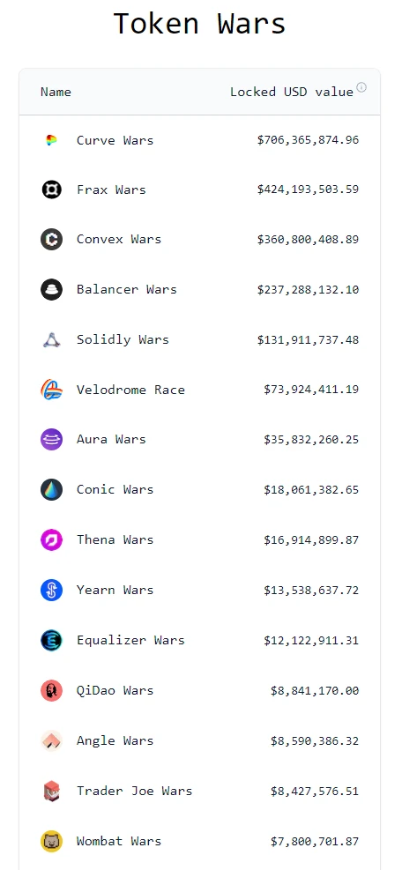Image resolution: width=402 pixels, height=870 pixels.
Task: Click the Curve Wars locked value $706,365,874.96
Action: click(x=308, y=140)
